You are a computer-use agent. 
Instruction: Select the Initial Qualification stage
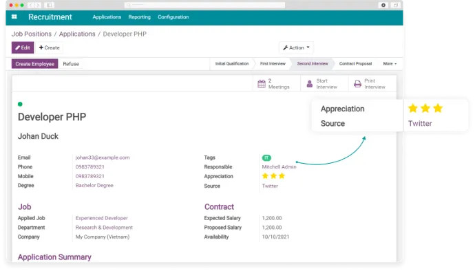click(232, 64)
